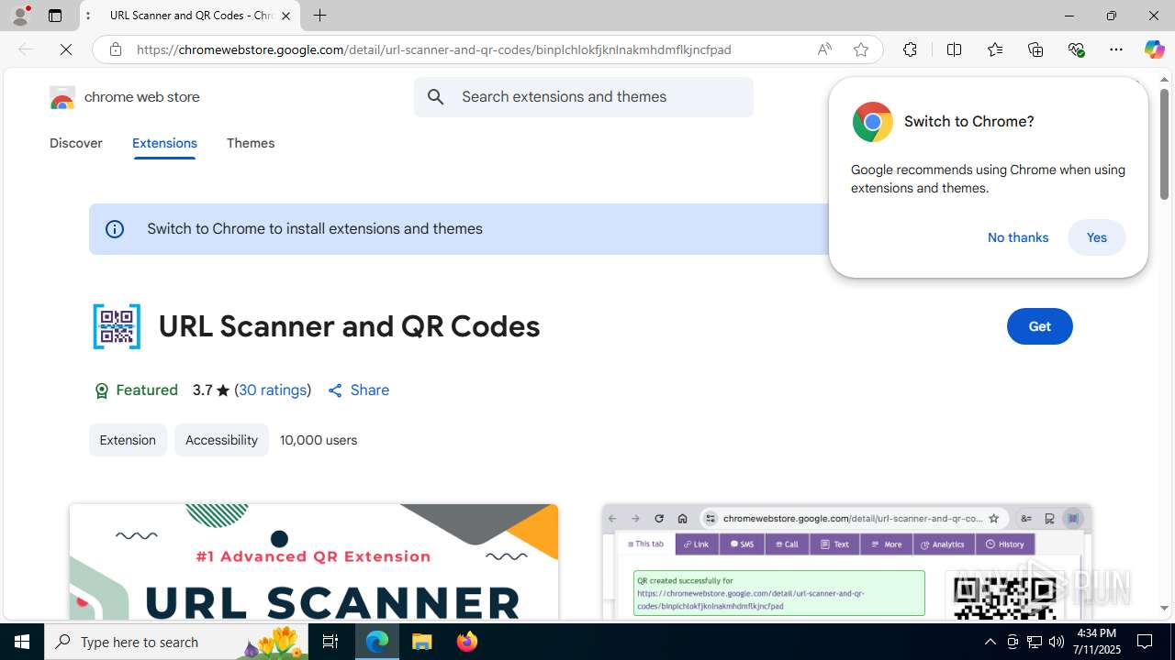Click the search magnifier icon

(436, 97)
